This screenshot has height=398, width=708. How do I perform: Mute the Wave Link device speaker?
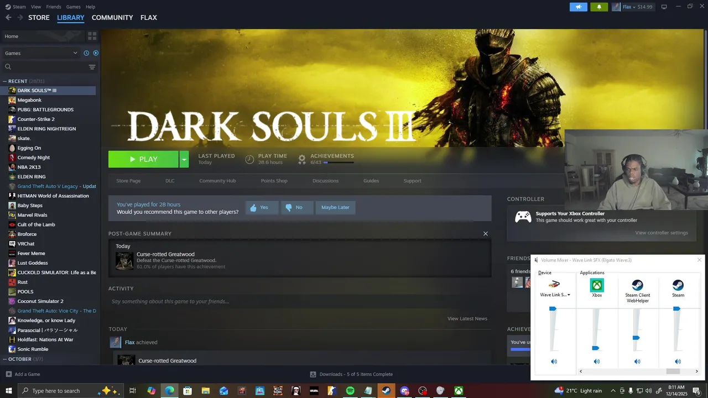[554, 362]
